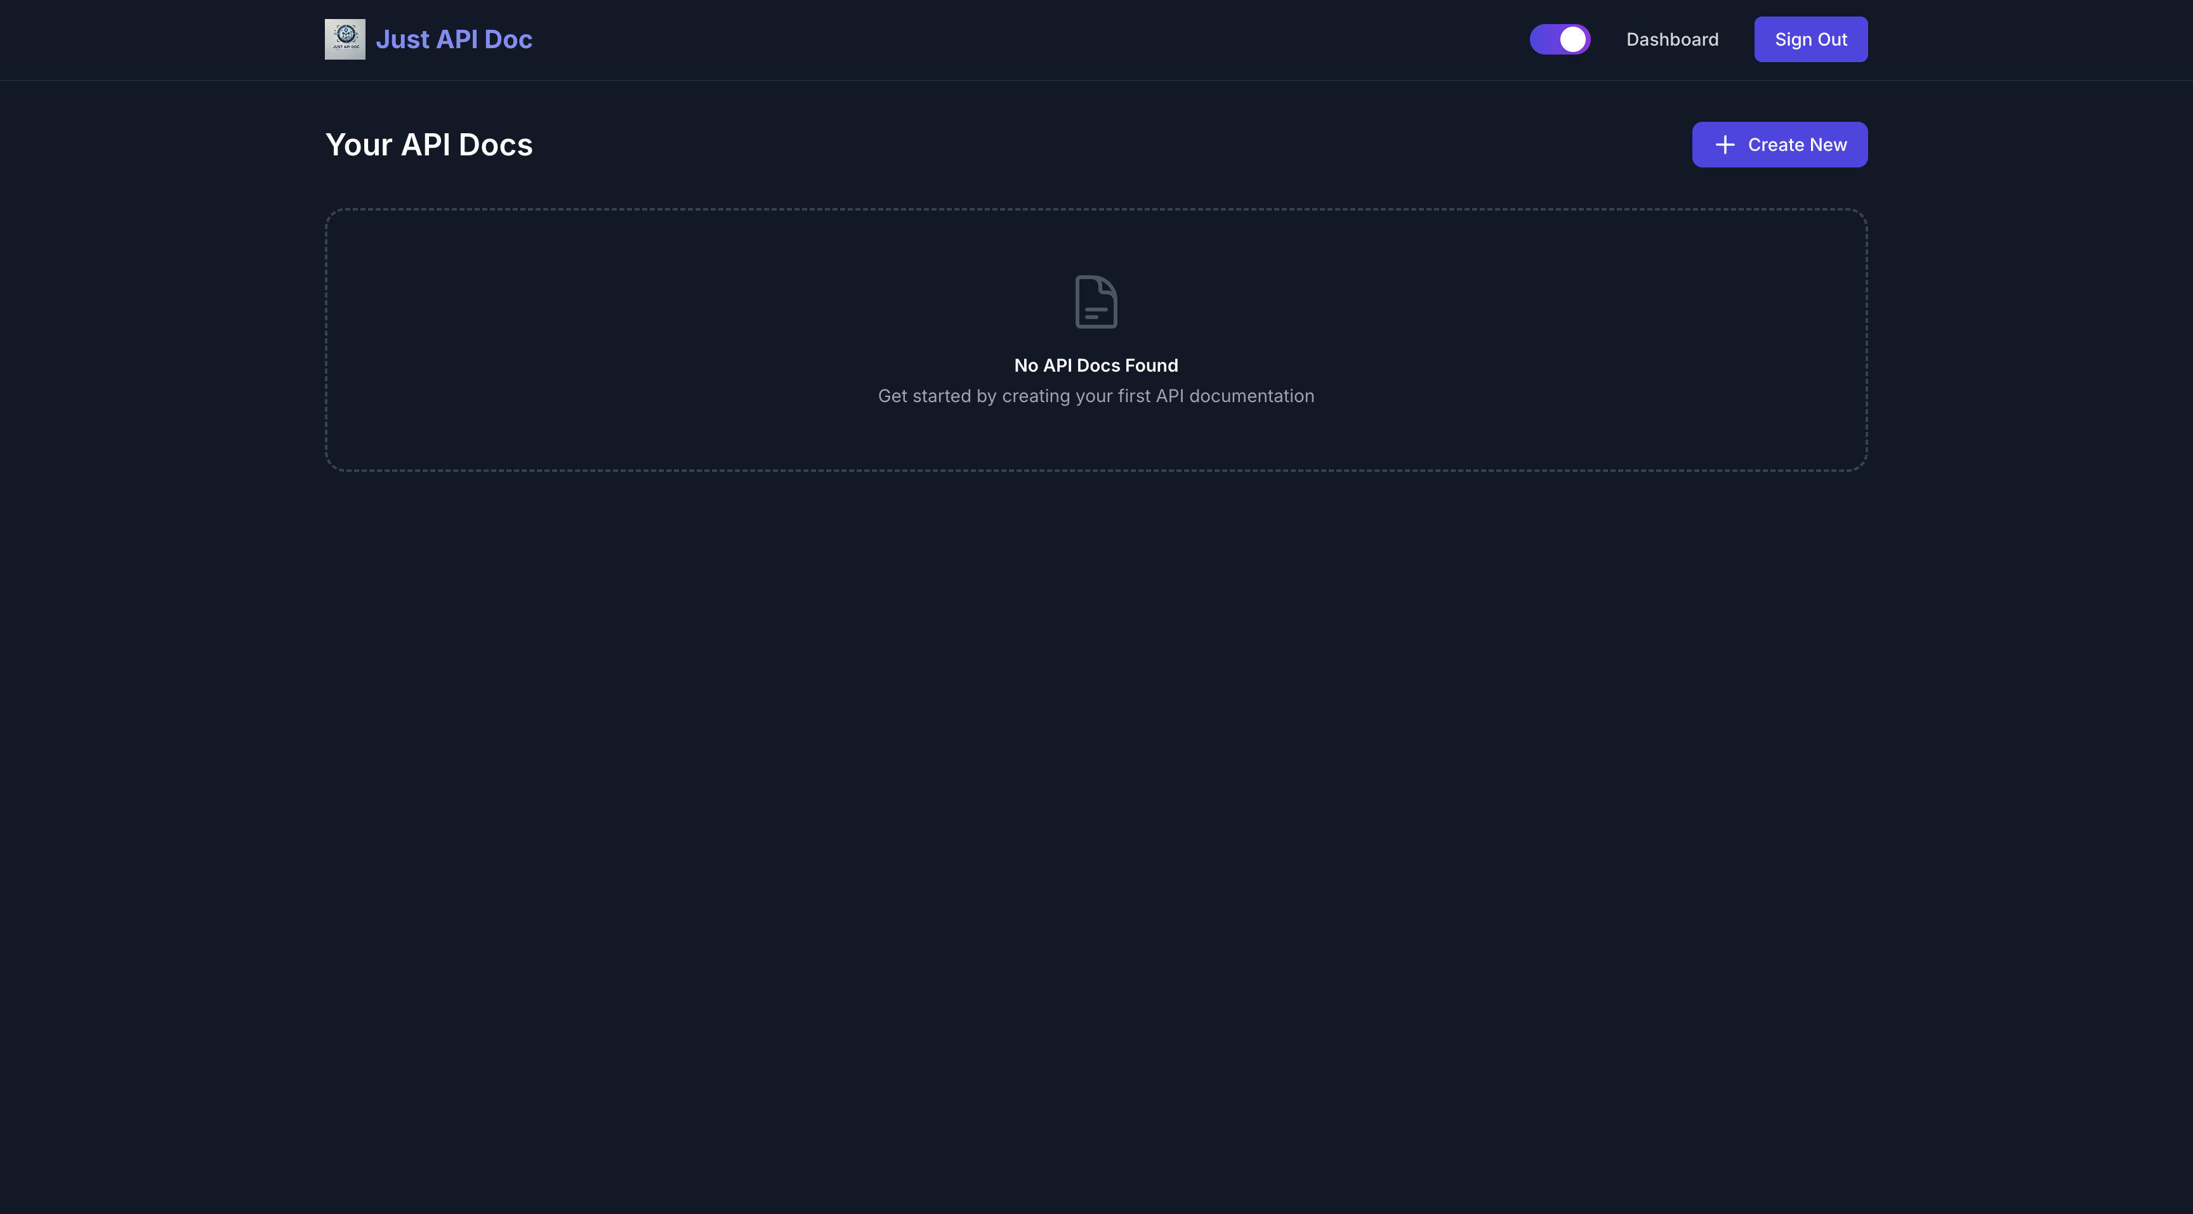Open the Just API Doc title link

click(453, 39)
